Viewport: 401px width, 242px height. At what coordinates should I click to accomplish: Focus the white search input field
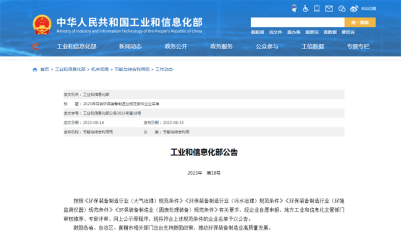pos(297,23)
